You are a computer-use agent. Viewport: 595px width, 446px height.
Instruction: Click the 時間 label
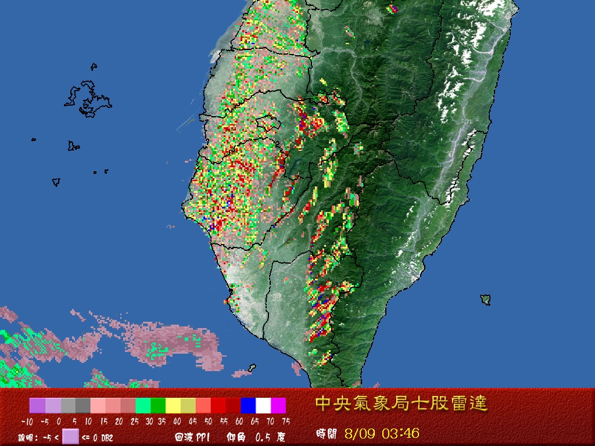pyautogui.click(x=327, y=434)
